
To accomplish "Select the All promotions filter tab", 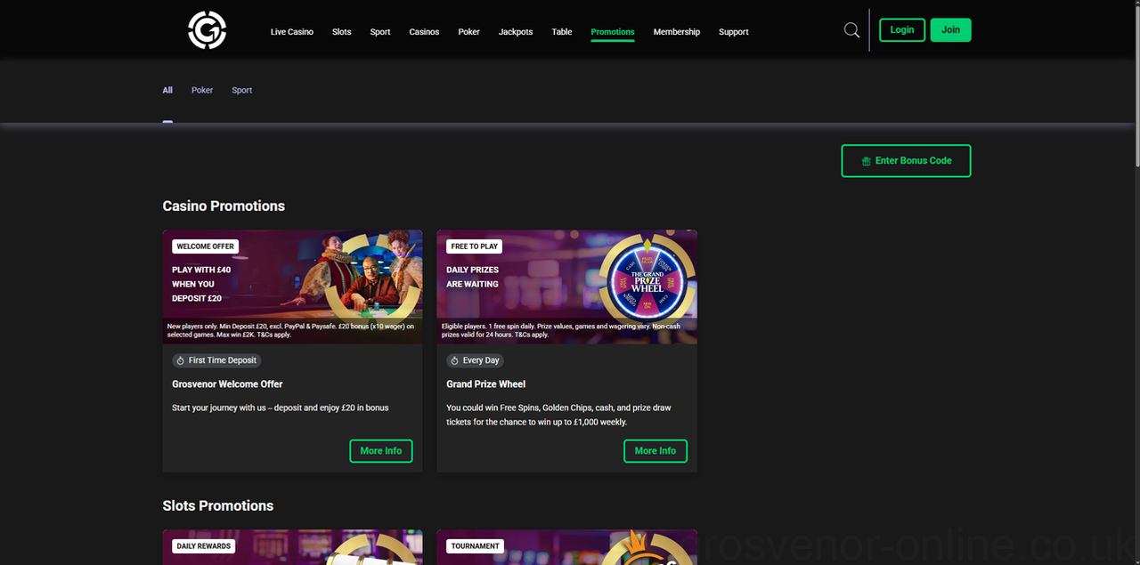I will click(x=167, y=90).
